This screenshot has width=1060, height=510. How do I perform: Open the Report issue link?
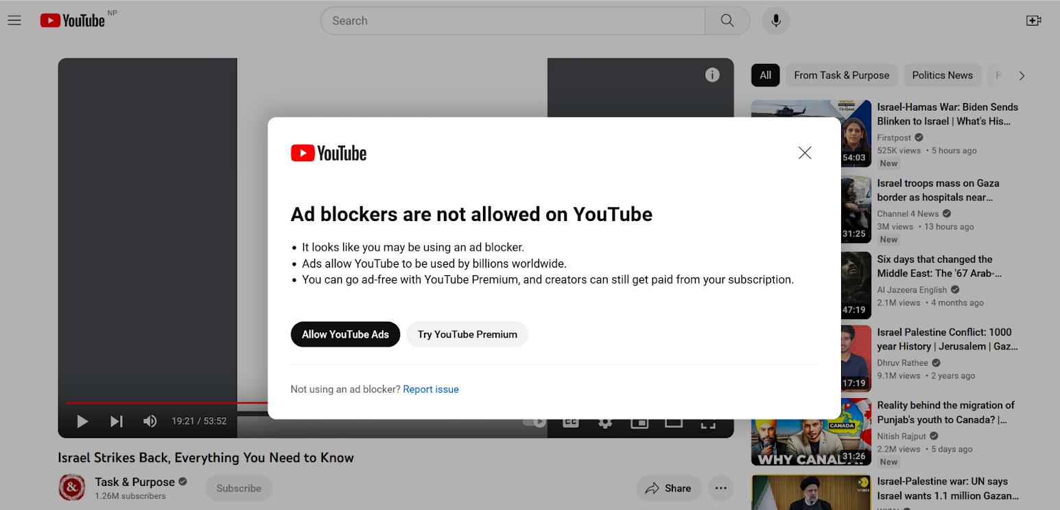click(431, 389)
